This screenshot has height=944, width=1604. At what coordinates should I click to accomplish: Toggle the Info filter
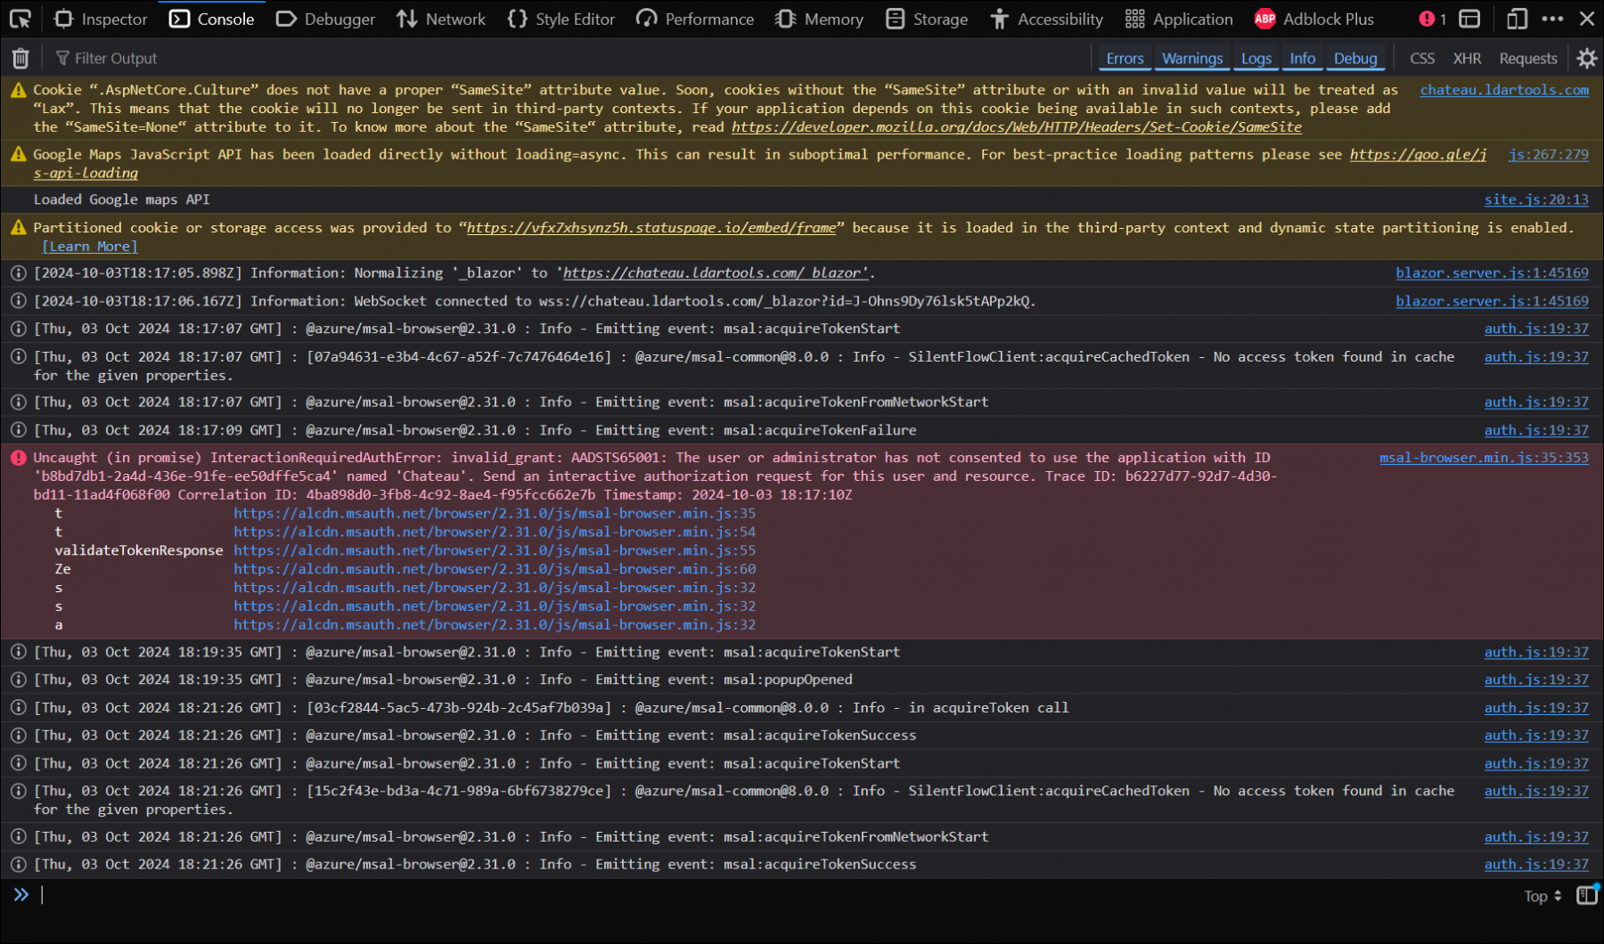pos(1303,59)
